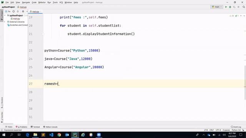Open the Edit menu

click(12, 3)
